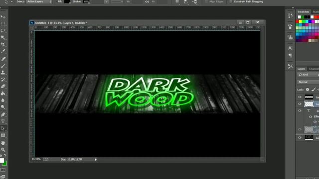Switch to the Channels tab

click(x=314, y=69)
